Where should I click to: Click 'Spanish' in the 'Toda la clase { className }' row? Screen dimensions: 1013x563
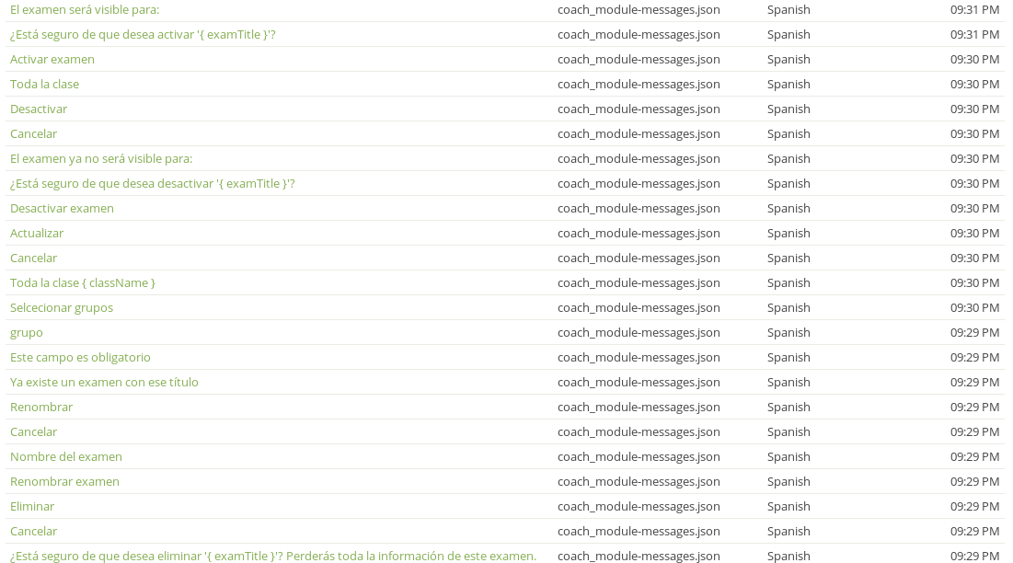click(x=789, y=283)
